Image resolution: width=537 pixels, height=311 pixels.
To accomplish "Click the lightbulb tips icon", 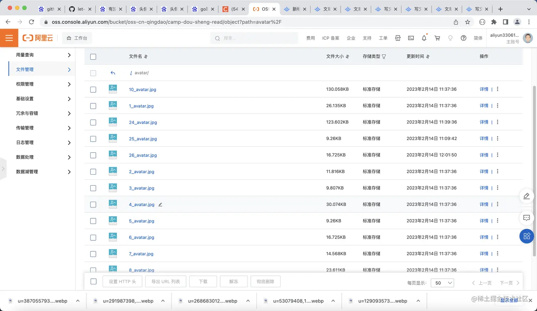I will click(450, 38).
